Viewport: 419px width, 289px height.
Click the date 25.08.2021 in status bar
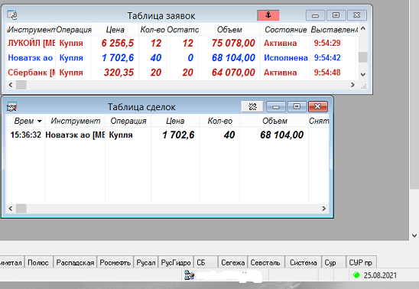(x=380, y=275)
